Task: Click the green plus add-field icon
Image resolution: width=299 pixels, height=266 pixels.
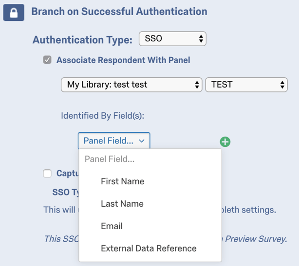Action: 225,142
